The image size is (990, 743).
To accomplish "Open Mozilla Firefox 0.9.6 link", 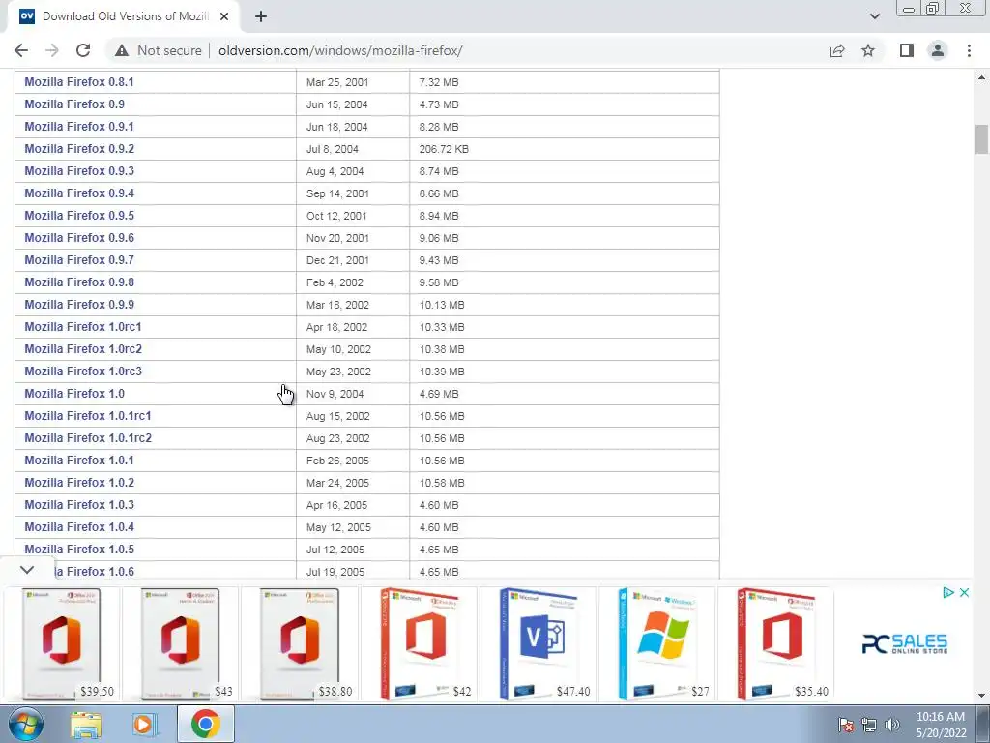I will (x=79, y=238).
